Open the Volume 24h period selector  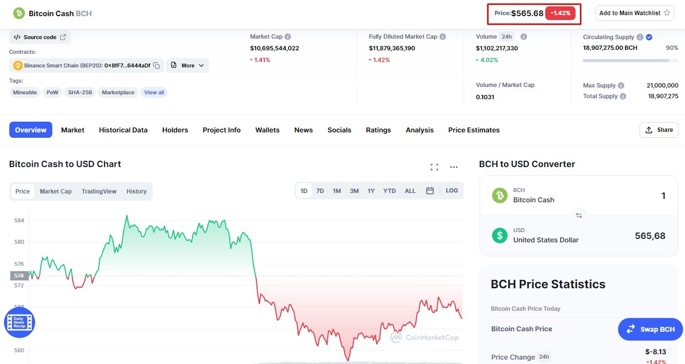(x=507, y=37)
